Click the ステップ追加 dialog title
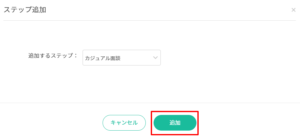 tap(25, 10)
